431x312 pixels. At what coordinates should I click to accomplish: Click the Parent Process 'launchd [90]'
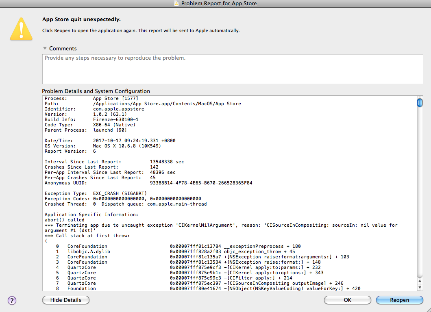(110, 130)
